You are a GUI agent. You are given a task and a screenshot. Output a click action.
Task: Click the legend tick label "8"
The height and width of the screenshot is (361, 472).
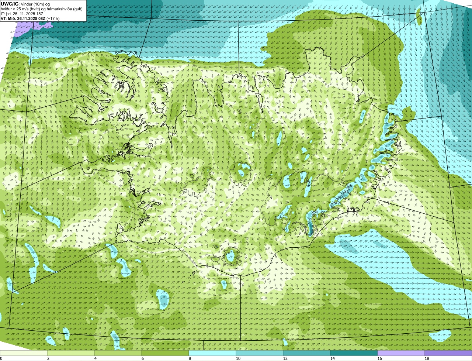(190, 358)
